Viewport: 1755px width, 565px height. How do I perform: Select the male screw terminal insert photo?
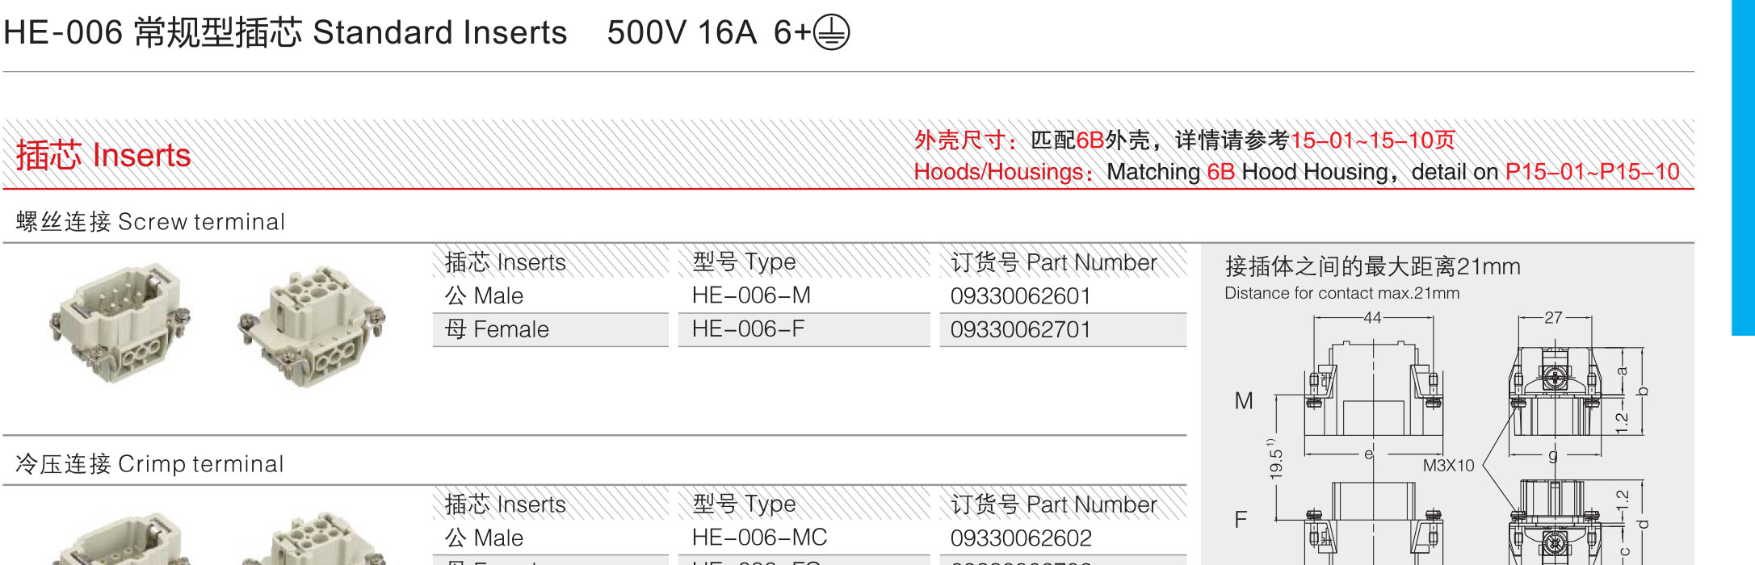120,324
